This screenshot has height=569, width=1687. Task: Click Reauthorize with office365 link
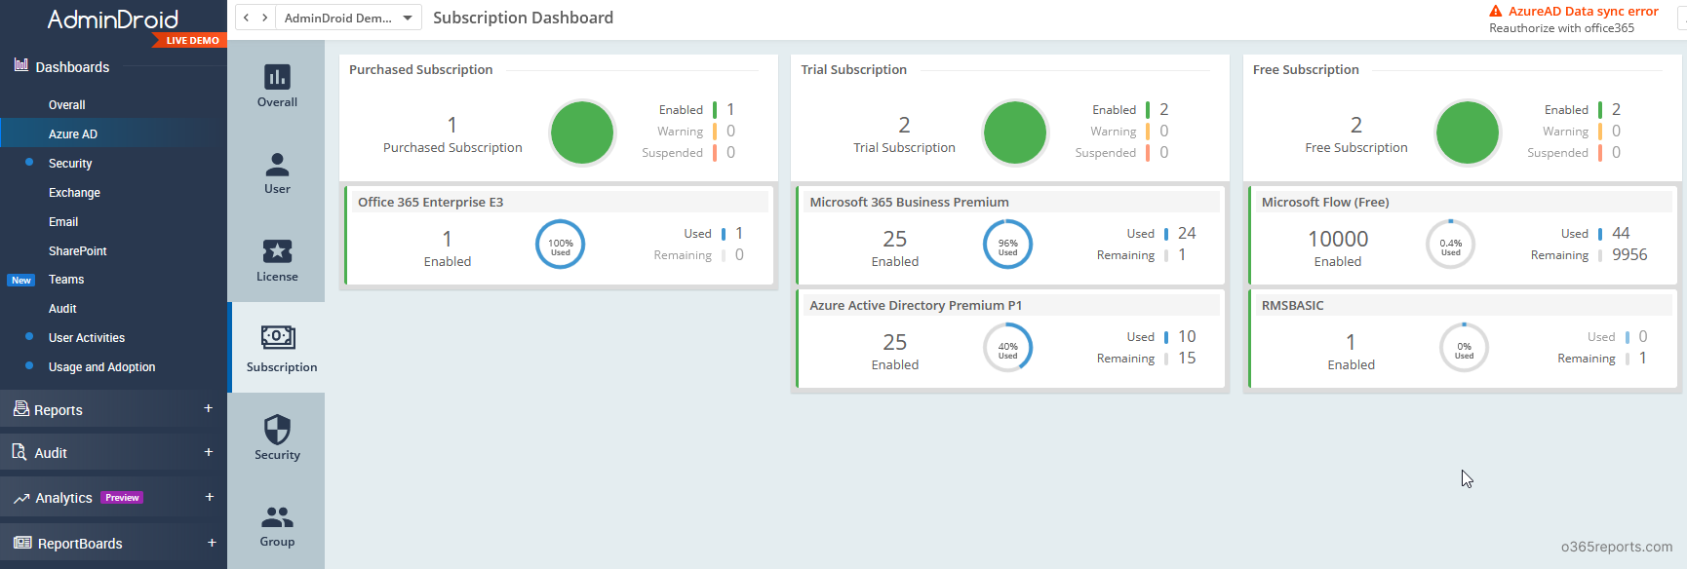tap(1561, 28)
